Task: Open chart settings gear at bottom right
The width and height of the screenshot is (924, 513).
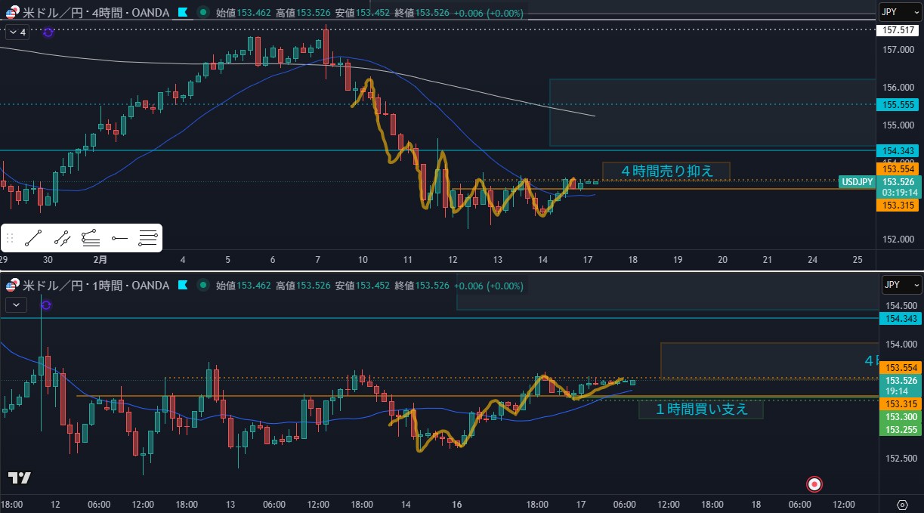Action: pyautogui.click(x=901, y=505)
